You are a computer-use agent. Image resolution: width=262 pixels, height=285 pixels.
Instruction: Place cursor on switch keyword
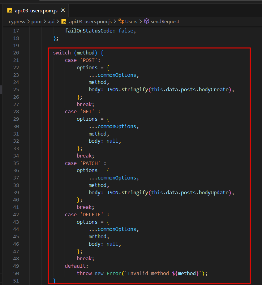[62, 53]
